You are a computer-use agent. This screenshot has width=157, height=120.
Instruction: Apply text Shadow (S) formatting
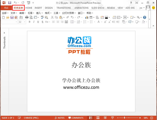click(42, 22)
